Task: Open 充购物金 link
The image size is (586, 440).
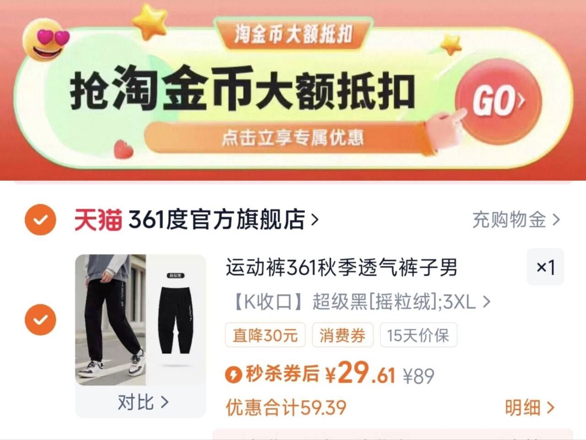Action: 516,220
